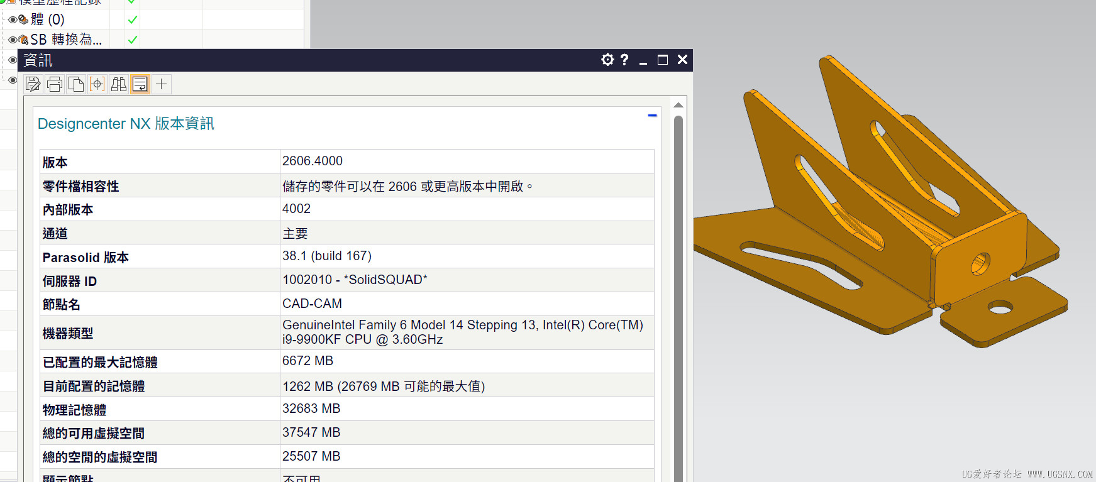Click the 內部版本 value 4002
1096x482 pixels.
[296, 209]
